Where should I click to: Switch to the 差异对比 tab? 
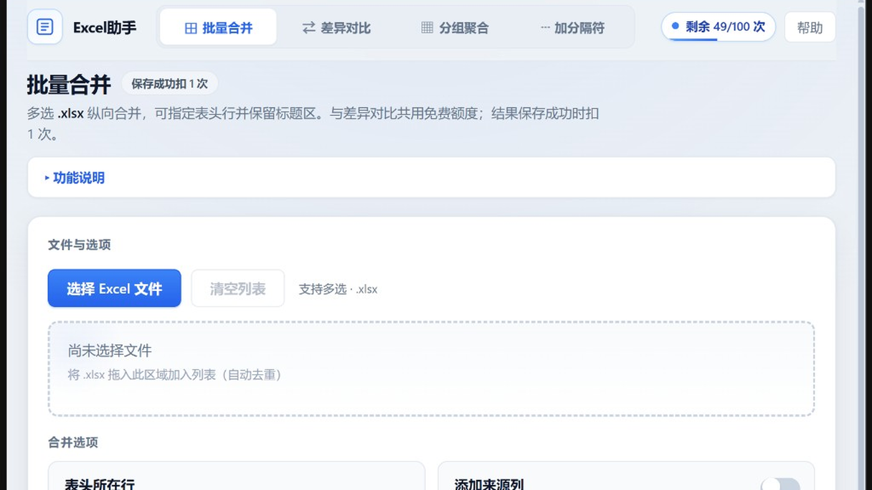tap(336, 27)
